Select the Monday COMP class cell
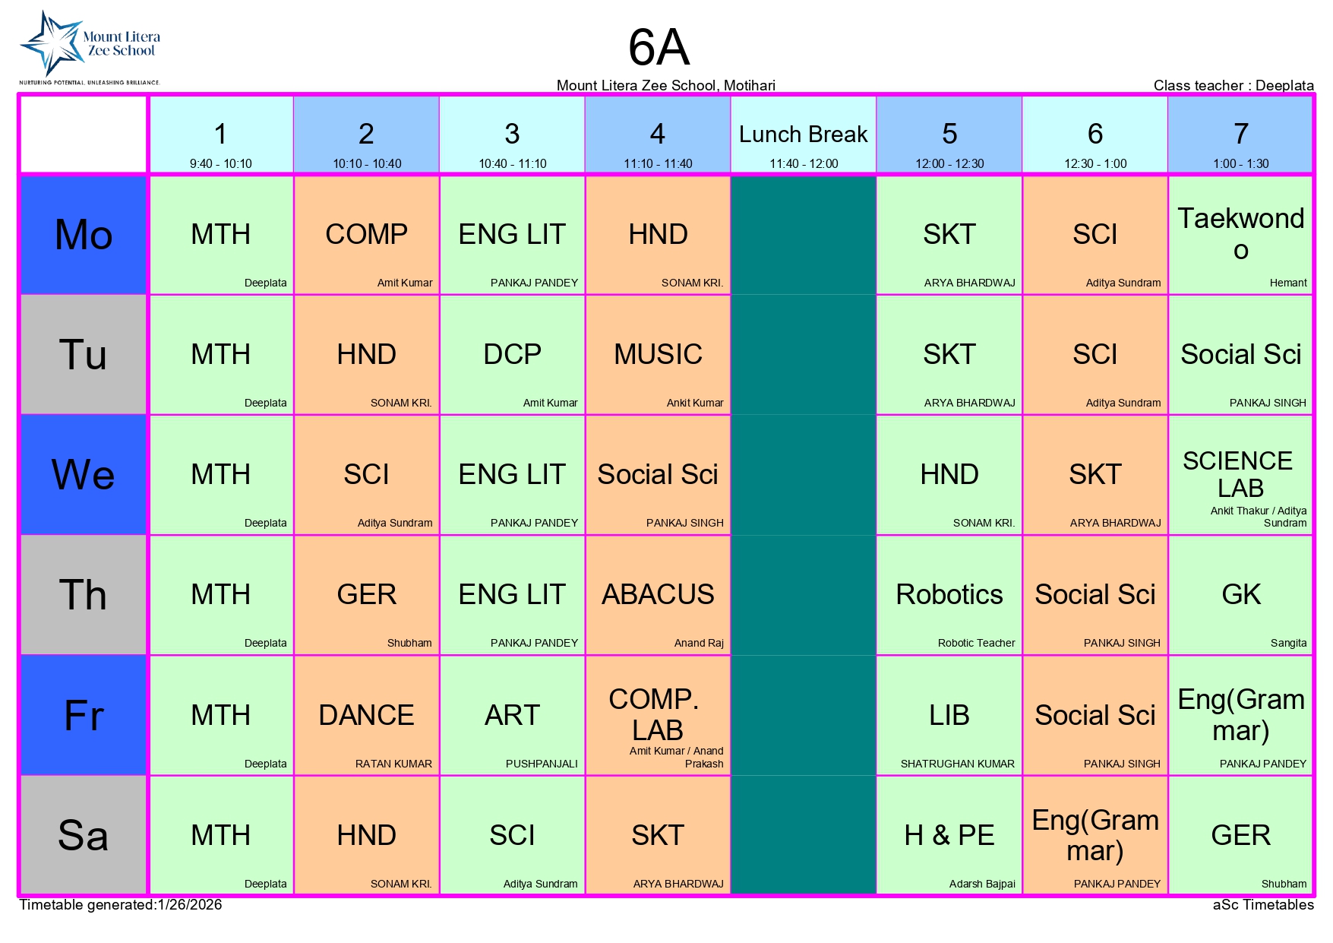Image resolution: width=1333 pixels, height=943 pixels. pyautogui.click(x=367, y=235)
